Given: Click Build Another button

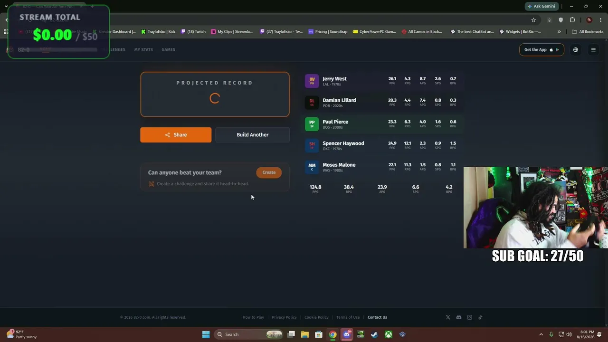Looking at the screenshot, I should [252, 135].
